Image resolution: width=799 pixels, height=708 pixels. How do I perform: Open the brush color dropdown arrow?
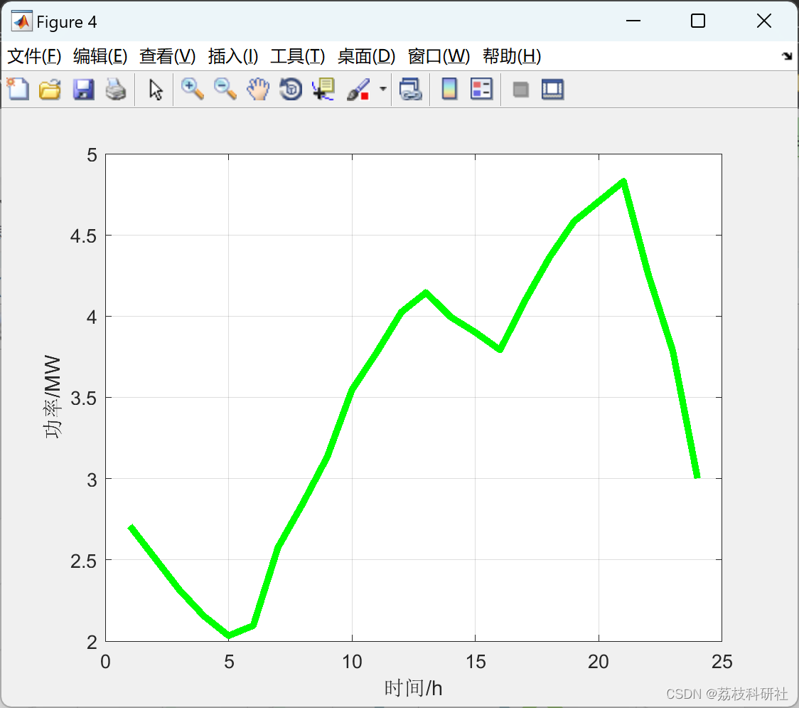383,89
